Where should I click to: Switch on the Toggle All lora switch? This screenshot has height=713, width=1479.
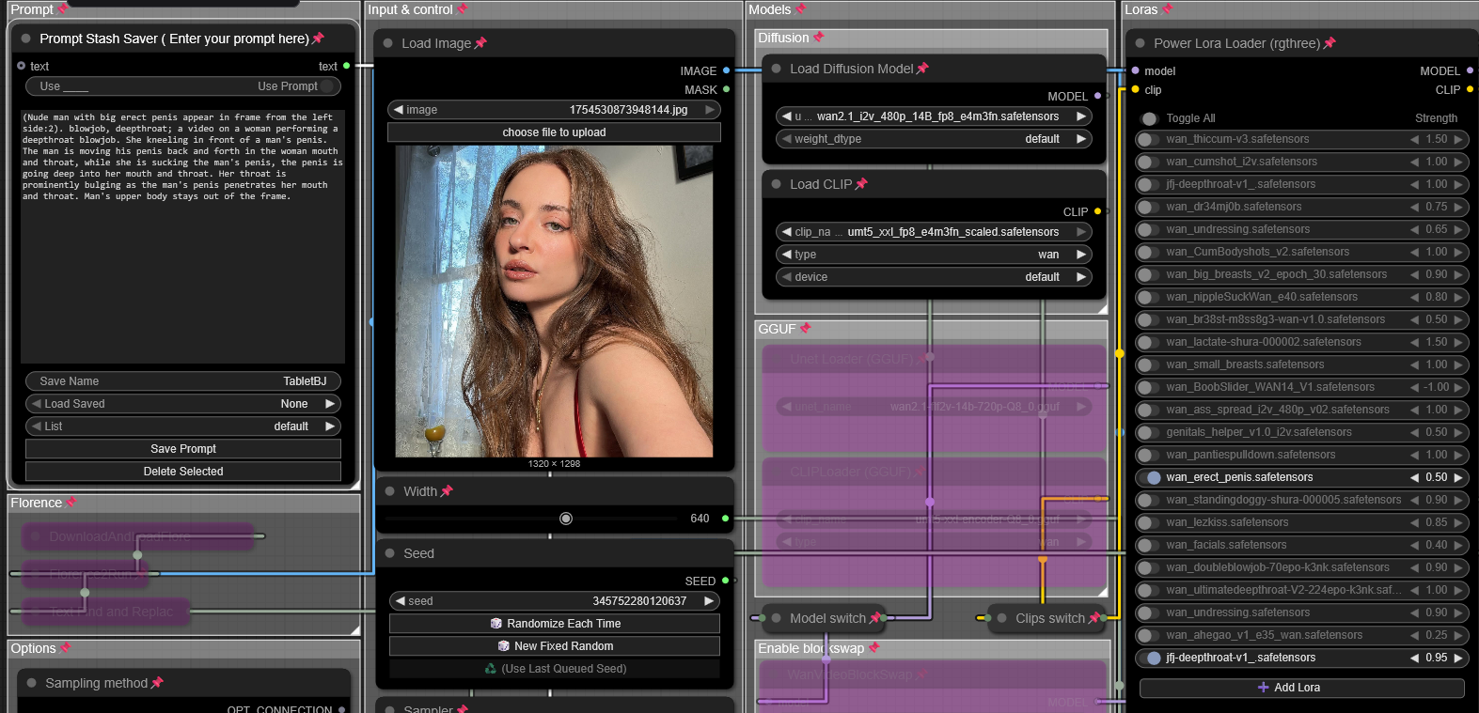click(1149, 118)
